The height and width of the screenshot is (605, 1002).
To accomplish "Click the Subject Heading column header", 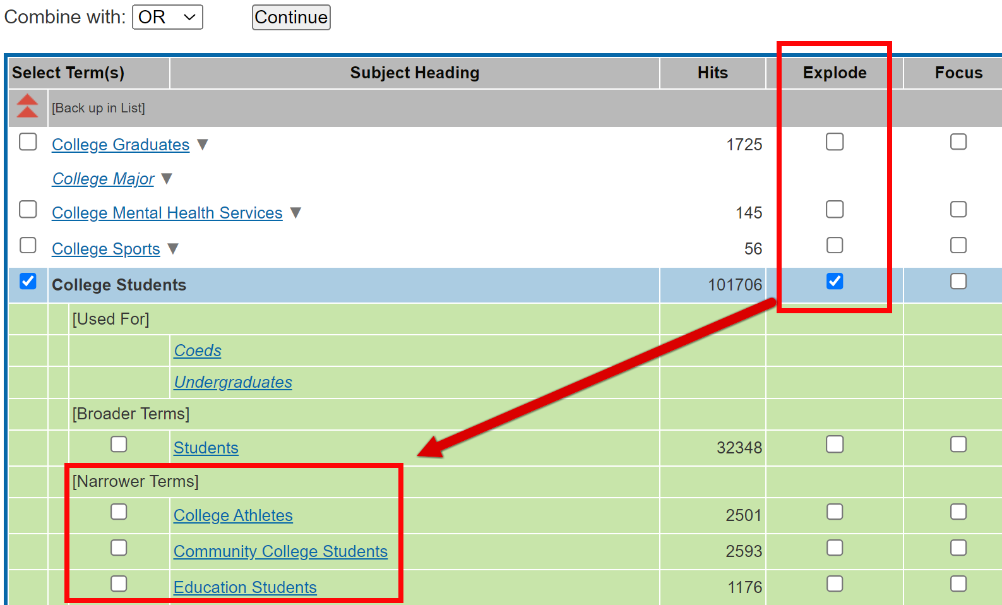I will pos(415,73).
